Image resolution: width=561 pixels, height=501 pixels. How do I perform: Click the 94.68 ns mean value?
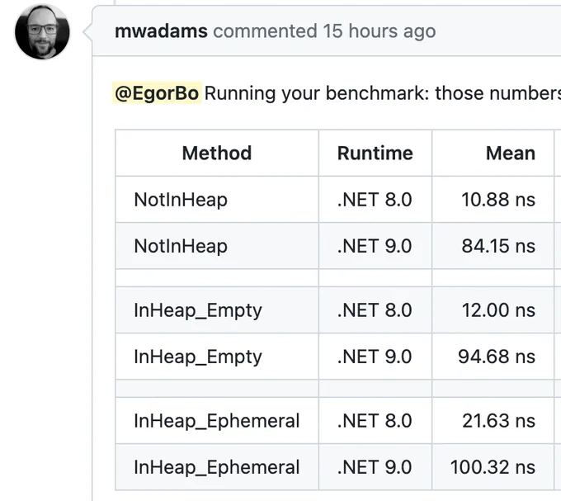pos(497,357)
